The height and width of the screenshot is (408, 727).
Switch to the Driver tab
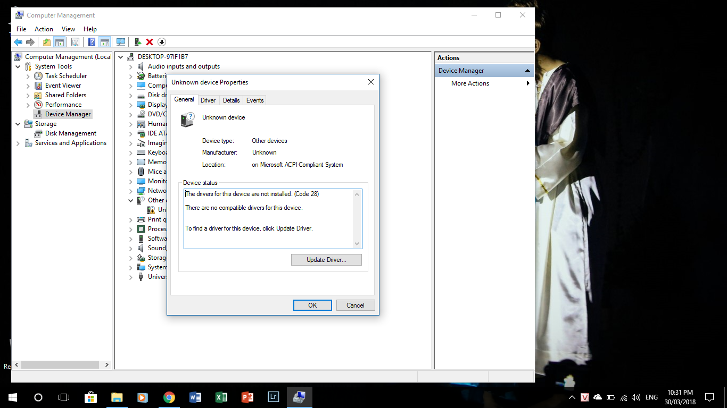(208, 100)
